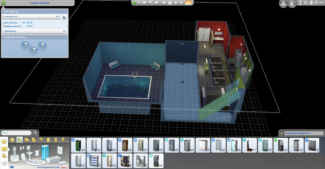Select the kids room teddy bear icon
325x169 pixels.
point(56,140)
